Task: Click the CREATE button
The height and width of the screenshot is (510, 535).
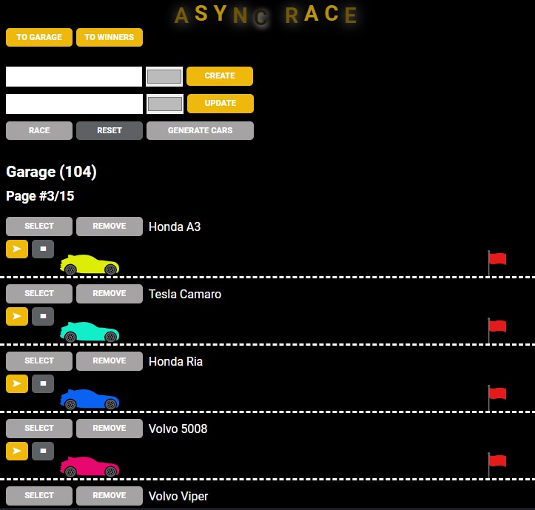Action: pyautogui.click(x=220, y=76)
